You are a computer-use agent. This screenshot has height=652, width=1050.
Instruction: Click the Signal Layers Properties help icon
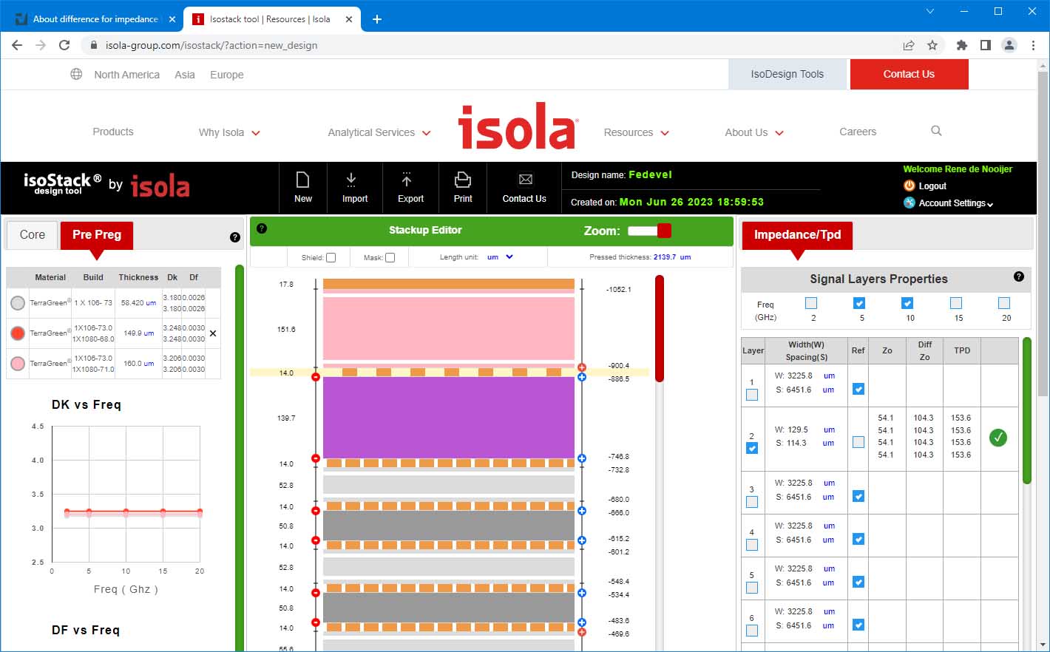(1019, 276)
